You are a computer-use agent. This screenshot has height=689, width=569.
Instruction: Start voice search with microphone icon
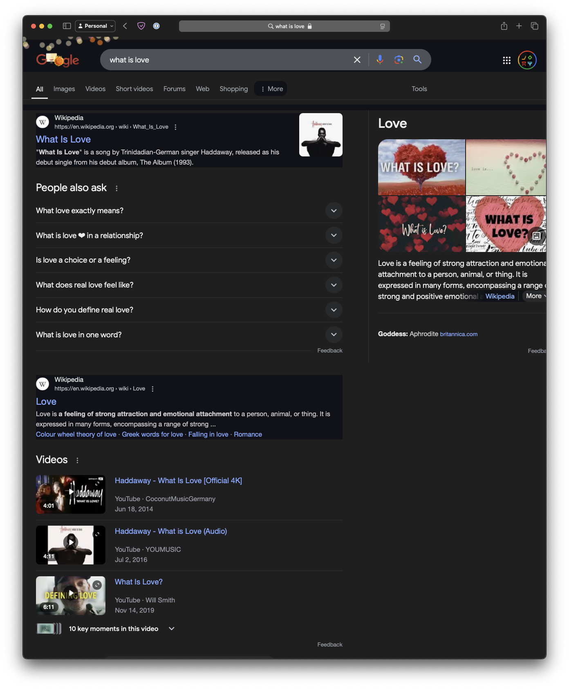coord(380,60)
